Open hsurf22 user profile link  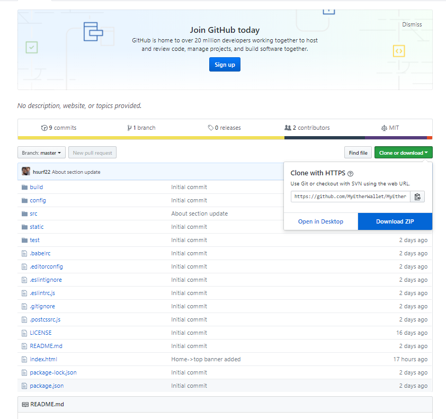tap(41, 172)
